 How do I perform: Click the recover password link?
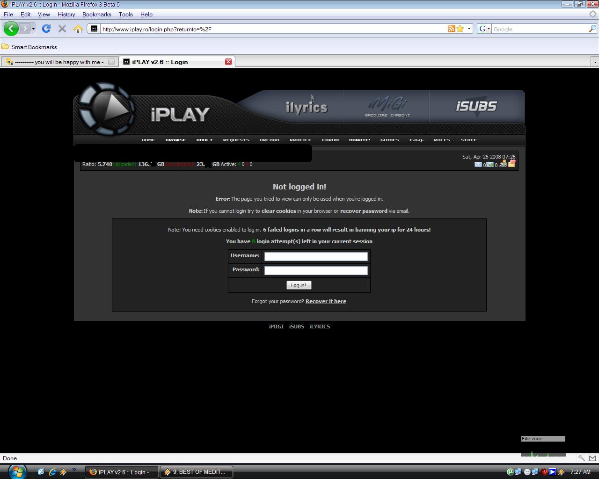(x=364, y=211)
